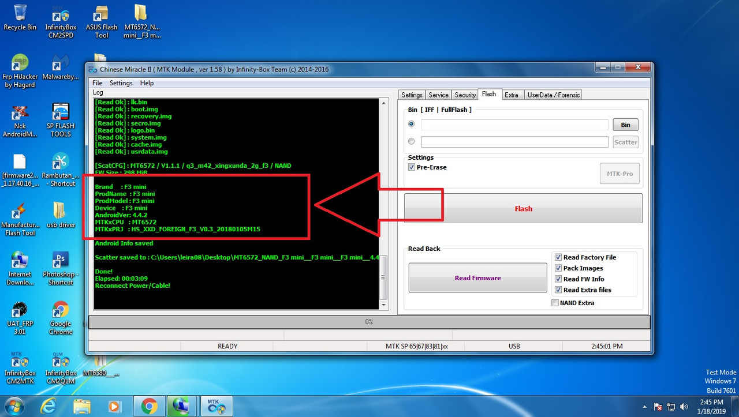Click the Bin file path field
Image resolution: width=739 pixels, height=417 pixels.
[514, 125]
